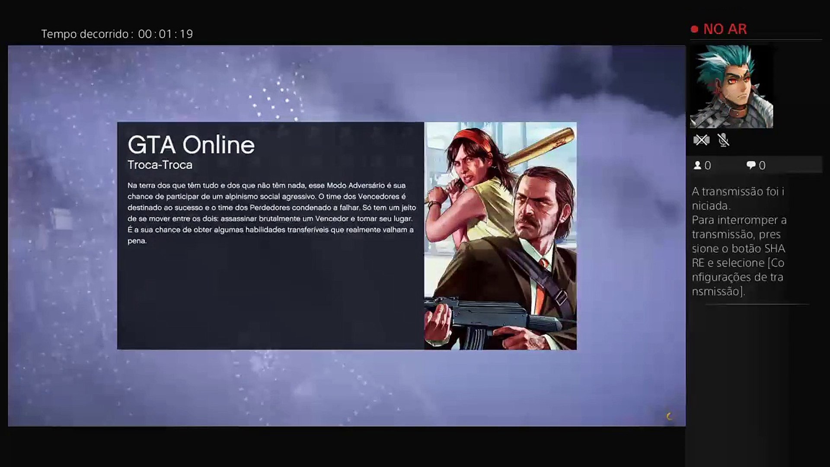Click the comment count number zero
Viewport: 830px width, 467px height.
click(x=762, y=166)
